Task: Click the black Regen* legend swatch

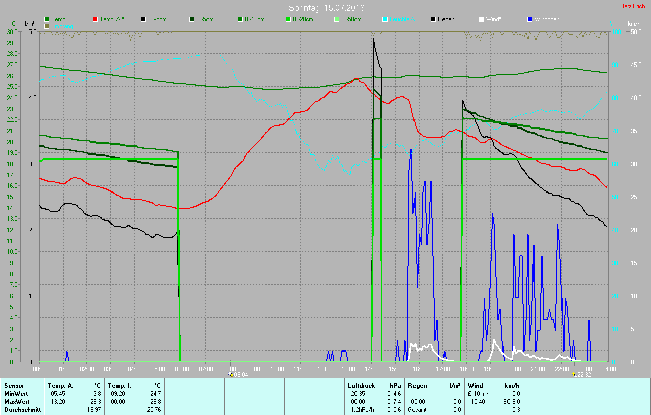Action: tap(433, 19)
